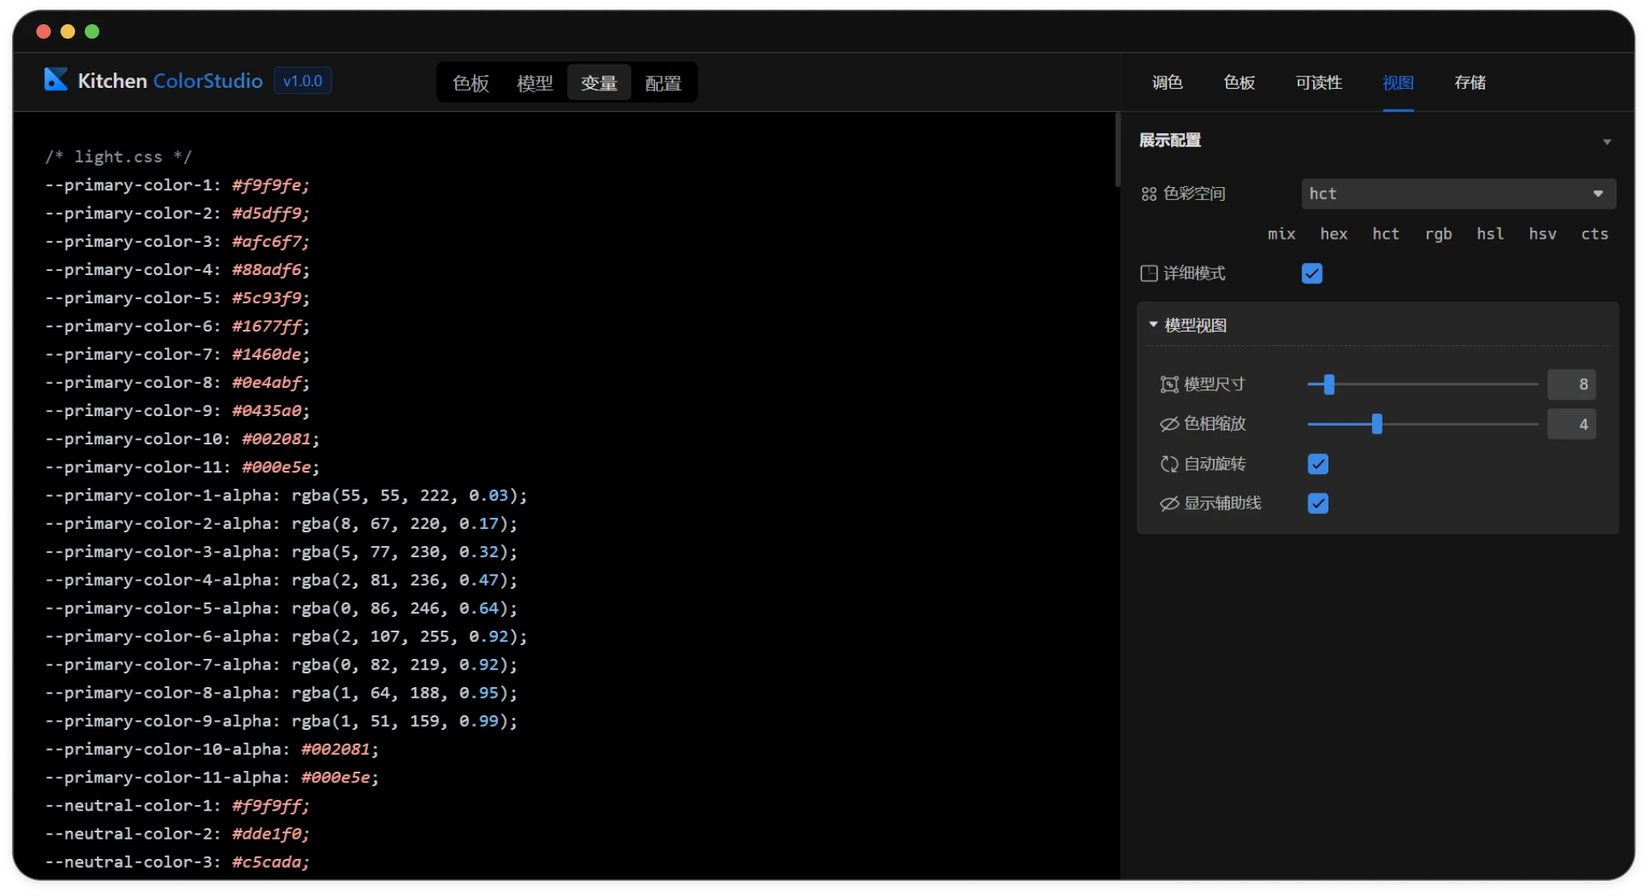Click the Kitchen ColorStudio logo icon
The width and height of the screenshot is (1648, 896).
pos(56,80)
